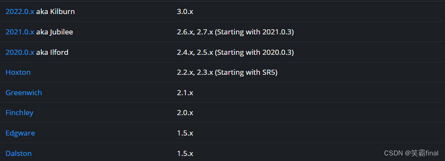Screen dimensions: 445x161
Task: Open the 2021.0.x release train link
Action: point(20,32)
